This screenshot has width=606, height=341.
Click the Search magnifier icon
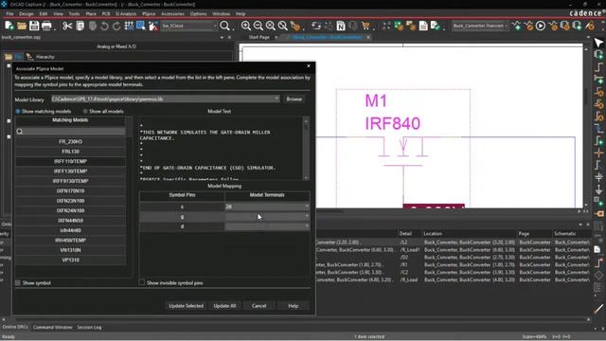[x=224, y=26]
